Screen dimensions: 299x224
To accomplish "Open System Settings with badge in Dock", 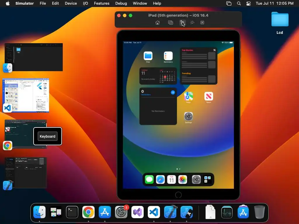I will [x=121, y=212].
